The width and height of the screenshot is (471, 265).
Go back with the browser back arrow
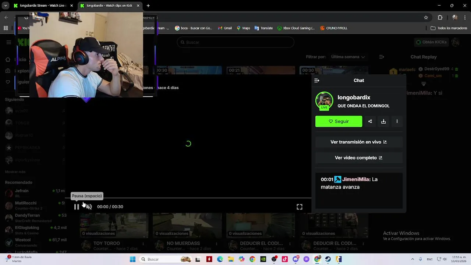[x=6, y=17]
